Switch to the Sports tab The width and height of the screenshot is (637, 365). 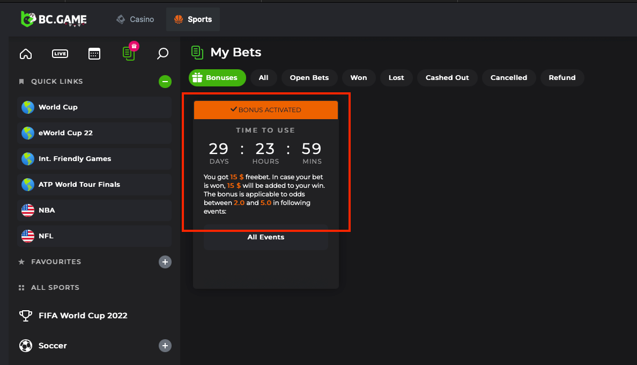[193, 19]
